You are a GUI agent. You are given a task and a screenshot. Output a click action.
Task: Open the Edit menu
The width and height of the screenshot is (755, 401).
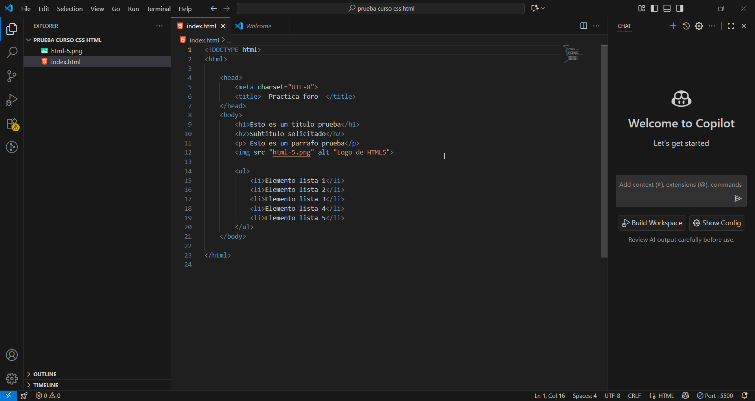coord(44,8)
